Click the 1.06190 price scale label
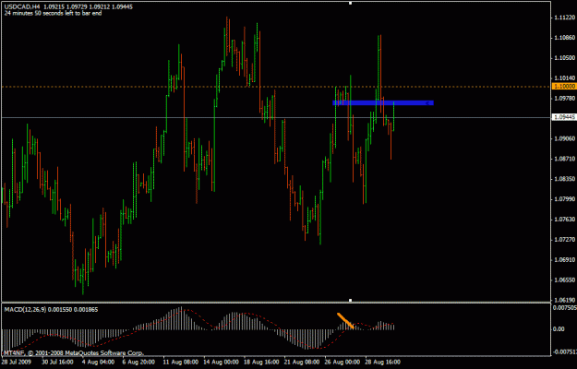The height and width of the screenshot is (369, 577). (564, 300)
